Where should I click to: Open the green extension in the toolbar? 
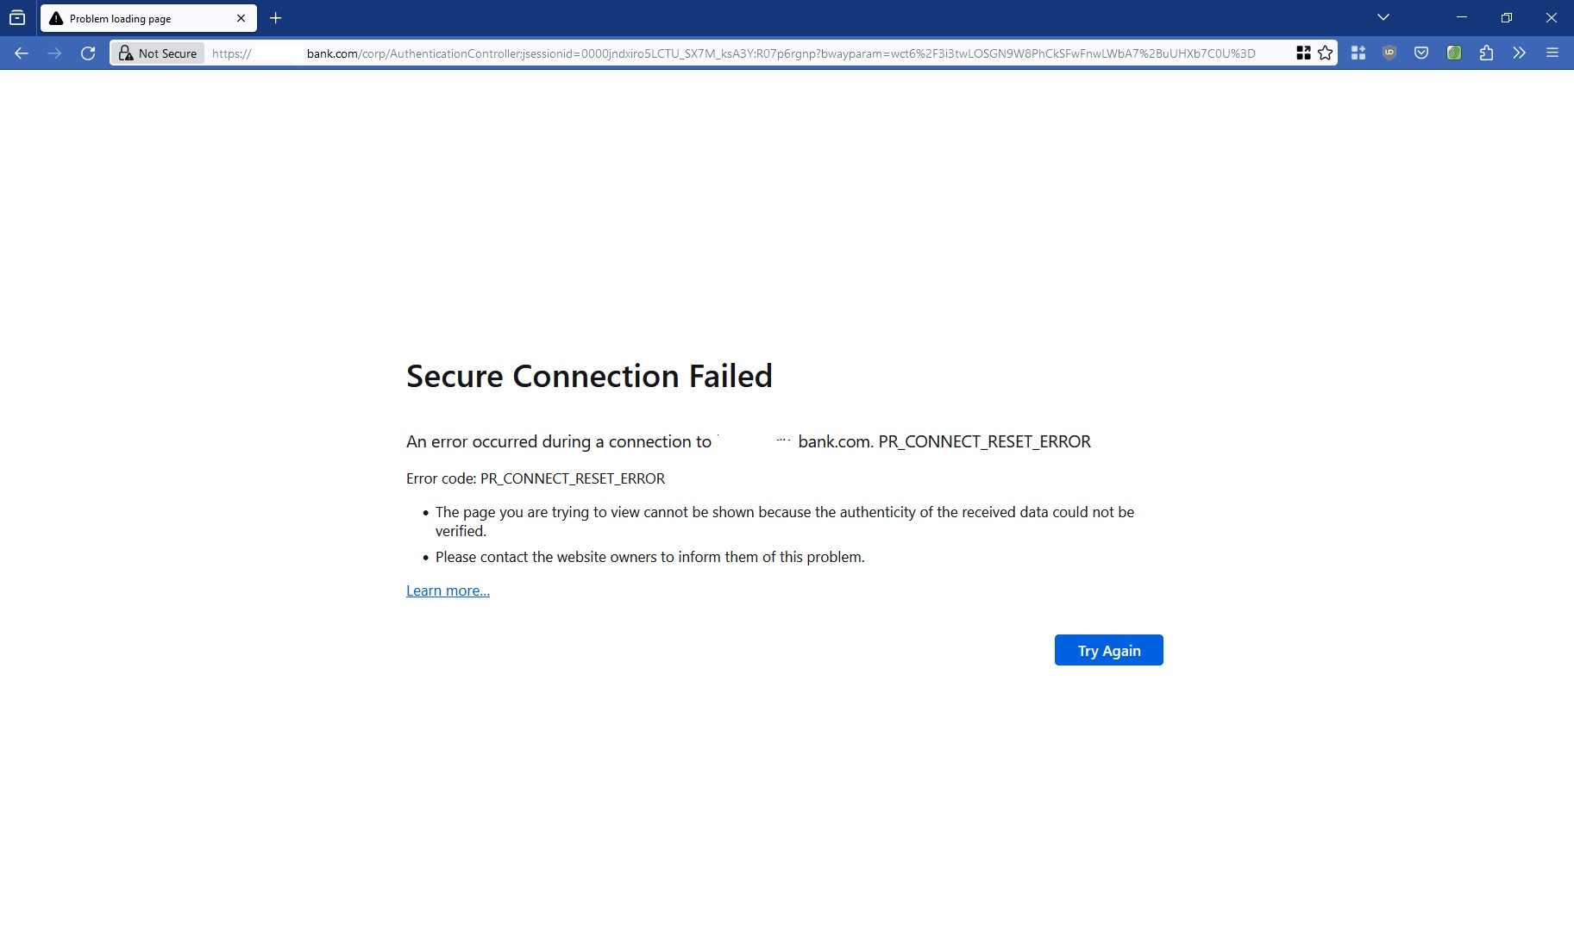(1454, 53)
